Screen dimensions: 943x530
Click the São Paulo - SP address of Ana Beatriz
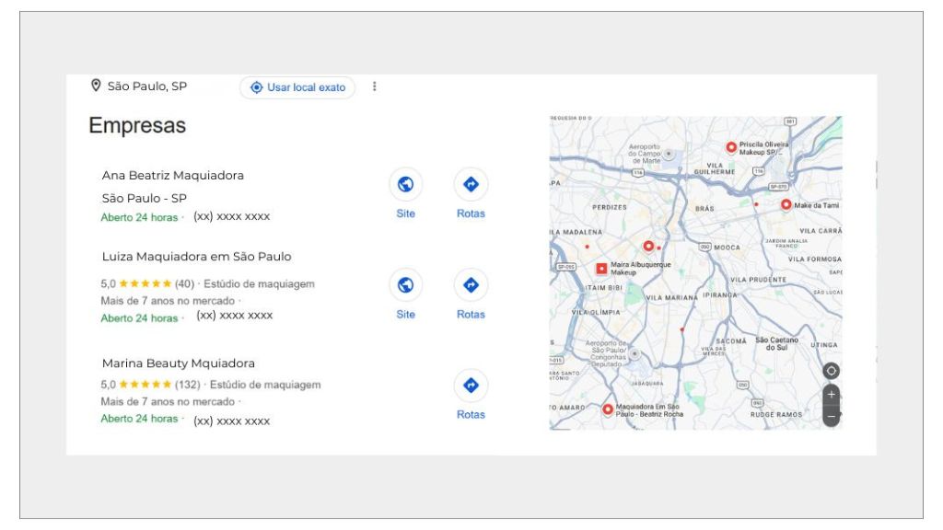click(145, 199)
